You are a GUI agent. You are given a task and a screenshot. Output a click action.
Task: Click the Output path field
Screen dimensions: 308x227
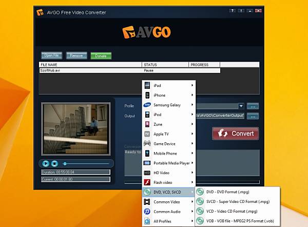point(220,116)
